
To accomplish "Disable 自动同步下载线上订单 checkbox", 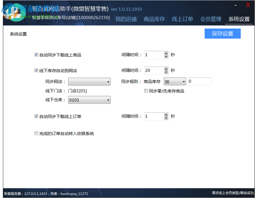I will point(36,116).
